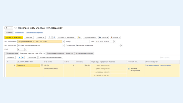
Task: Open the Комиссия tab
Action: pos(70,53)
